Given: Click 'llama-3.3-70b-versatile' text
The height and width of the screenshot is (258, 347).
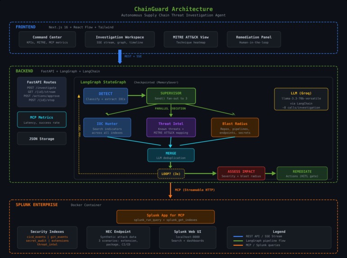Looking at the screenshot, I should 301,99.
